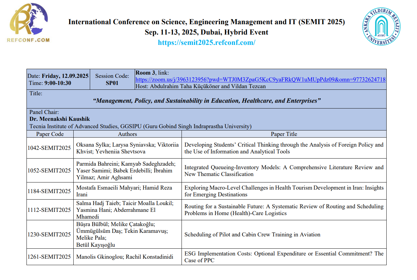Open the semit2025.refconf.com conference link
Image resolution: width=417 pixels, height=280 pixels.
click(x=206, y=42)
